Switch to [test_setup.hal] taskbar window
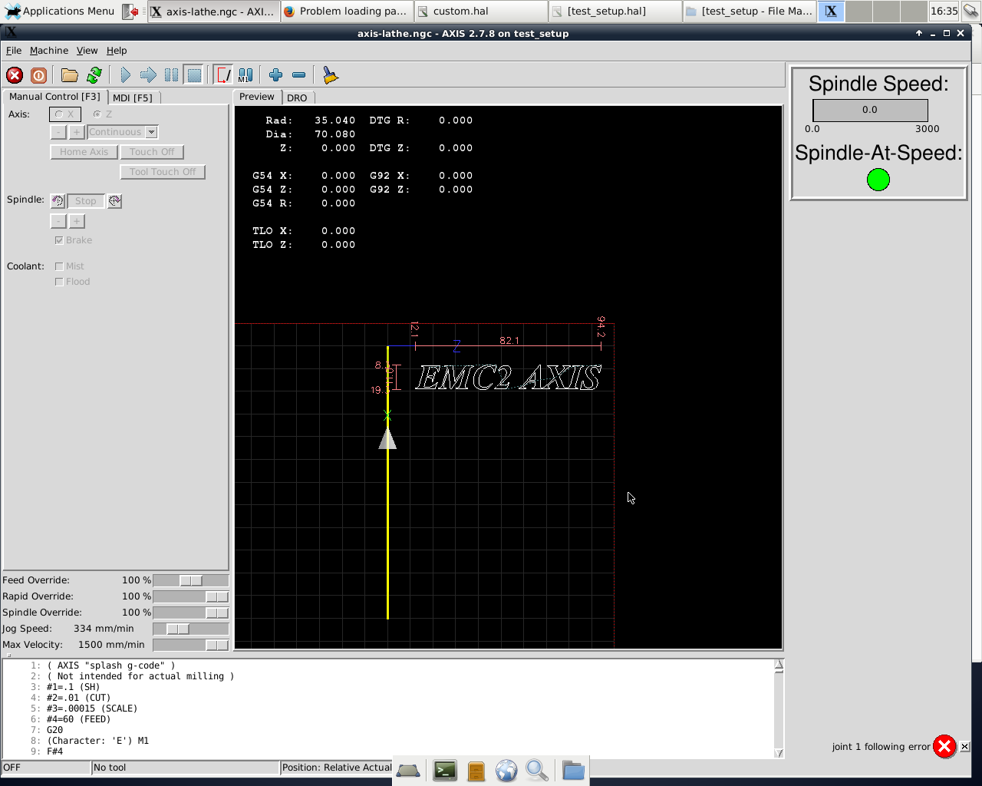The image size is (982, 786). tap(615, 11)
